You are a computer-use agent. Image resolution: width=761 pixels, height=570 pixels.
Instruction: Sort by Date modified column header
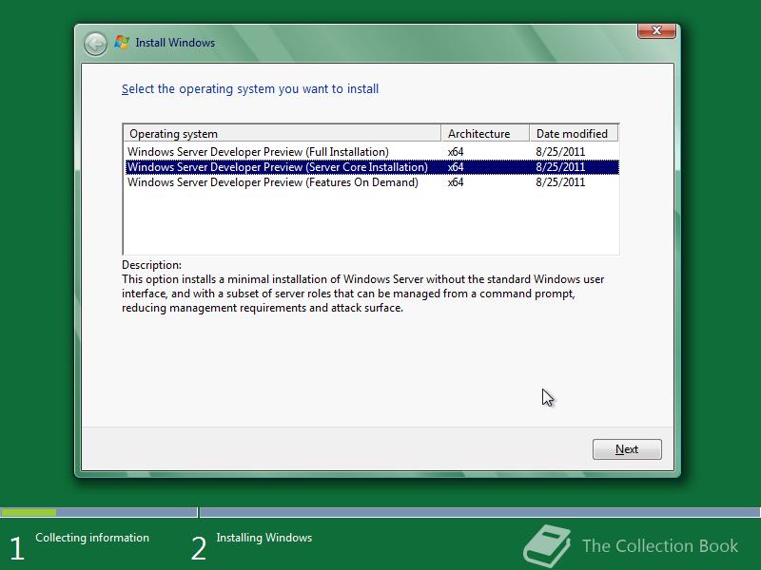(574, 133)
